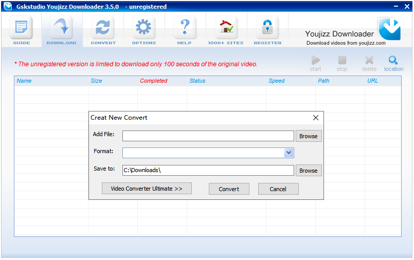This screenshot has width=414, height=260.
Task: Click the Youjizz Downloader logo
Action: [x=389, y=29]
